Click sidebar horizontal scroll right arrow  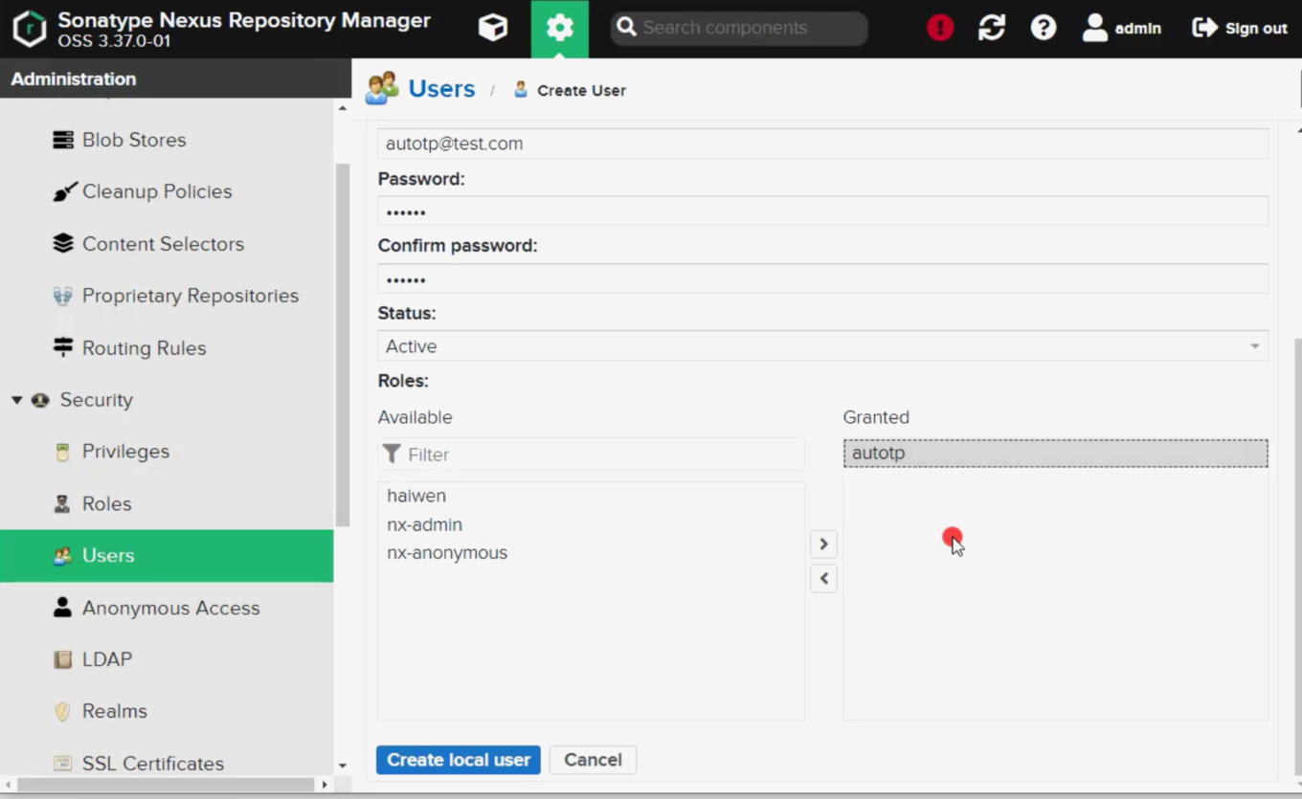coord(324,785)
